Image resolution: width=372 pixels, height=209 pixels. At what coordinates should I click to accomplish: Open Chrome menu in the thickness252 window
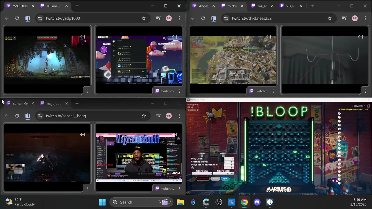pyautogui.click(x=365, y=18)
